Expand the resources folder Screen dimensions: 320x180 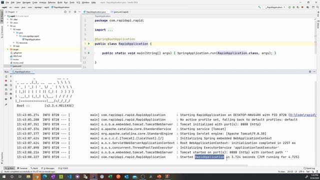point(14,42)
